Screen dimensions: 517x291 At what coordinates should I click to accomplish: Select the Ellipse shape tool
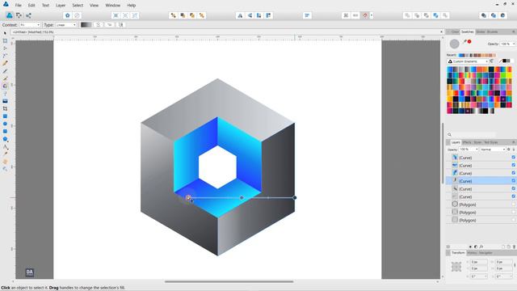click(5, 124)
